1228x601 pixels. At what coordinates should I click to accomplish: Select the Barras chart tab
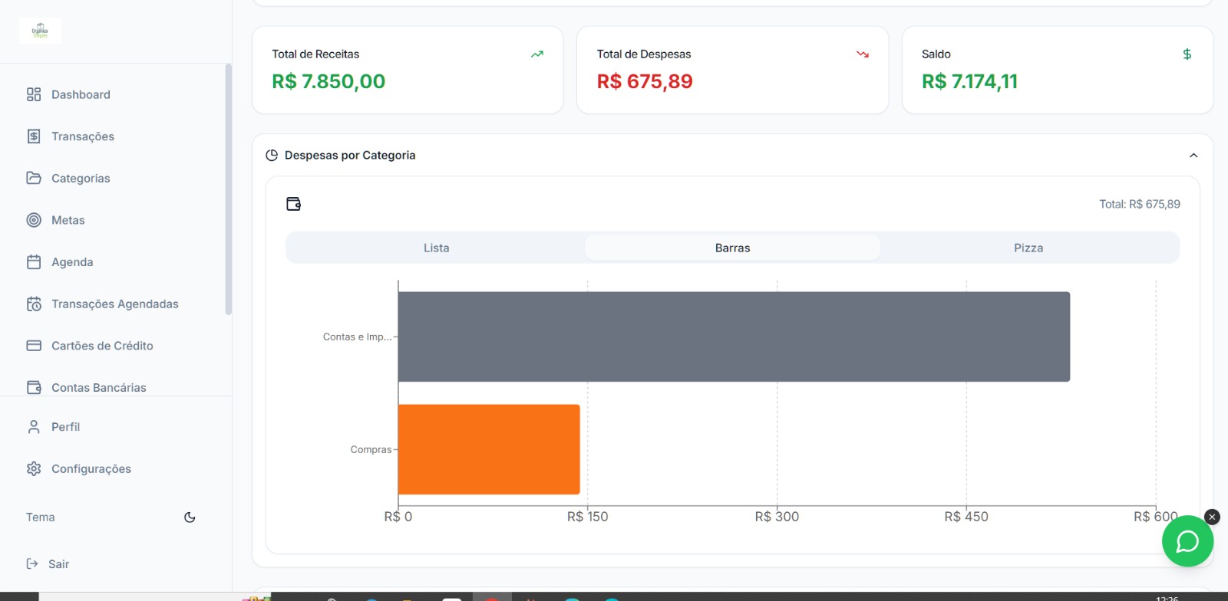(x=732, y=248)
